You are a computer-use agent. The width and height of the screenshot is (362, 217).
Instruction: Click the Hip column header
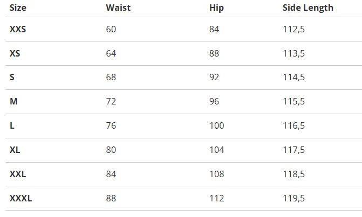216,8
